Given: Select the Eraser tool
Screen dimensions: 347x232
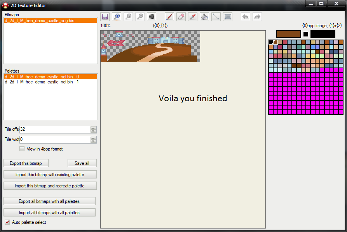Looking at the screenshot, I should pyautogui.click(x=181, y=17).
